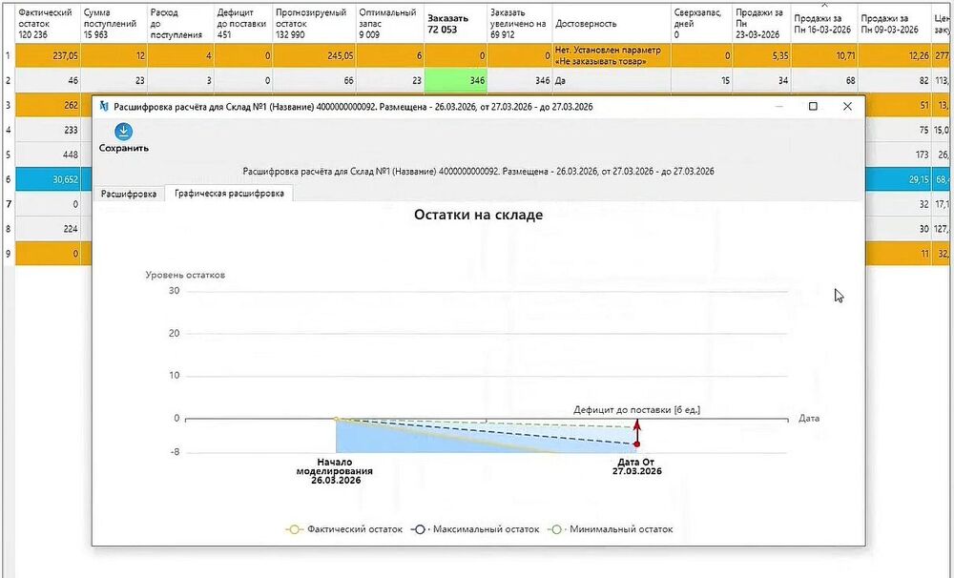Toggle Максимальный остаток legend entry
The height and width of the screenshot is (578, 954).
[x=475, y=529]
